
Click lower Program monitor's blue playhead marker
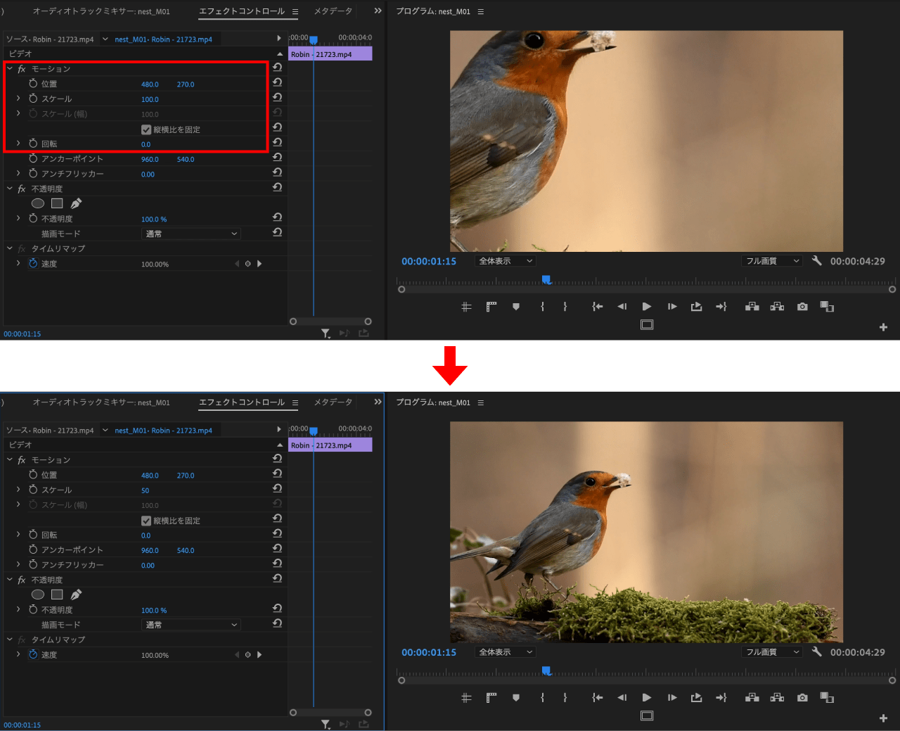pos(546,671)
